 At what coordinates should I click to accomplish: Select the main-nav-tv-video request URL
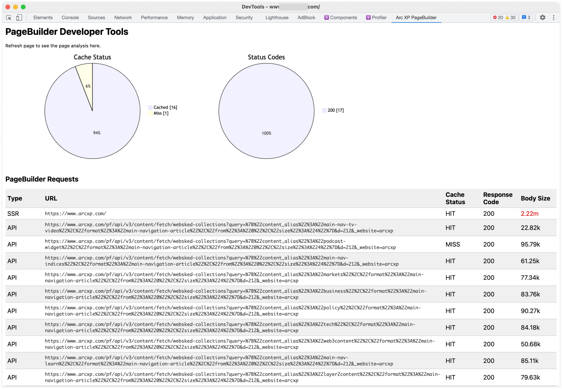coord(219,228)
